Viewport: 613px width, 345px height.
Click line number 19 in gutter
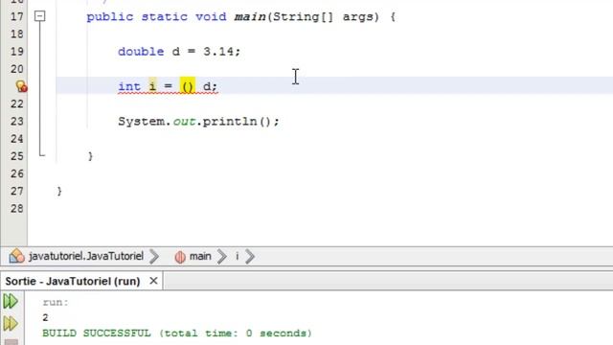point(17,51)
